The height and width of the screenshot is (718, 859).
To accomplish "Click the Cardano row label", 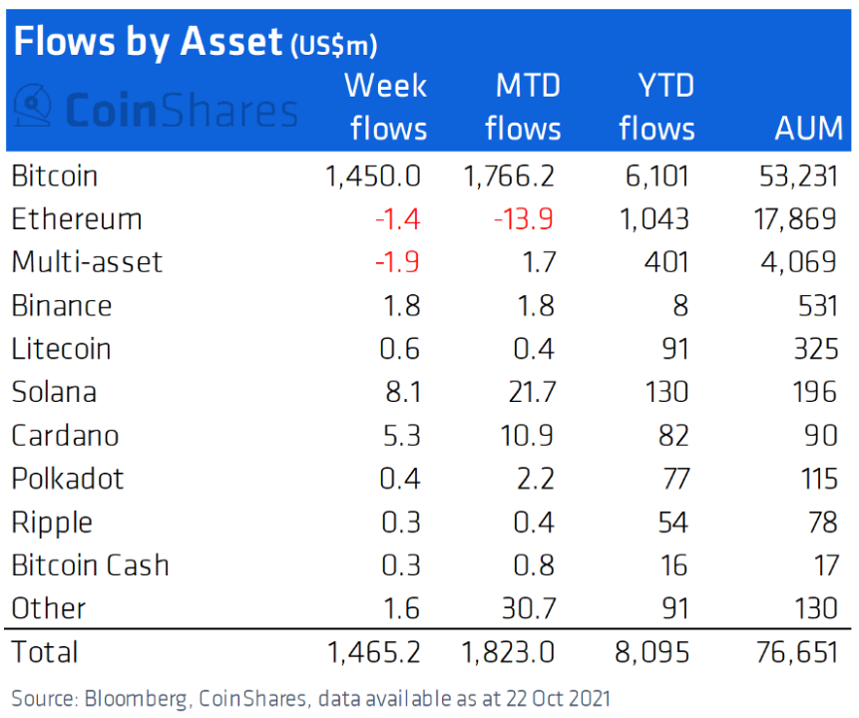I will click(65, 436).
